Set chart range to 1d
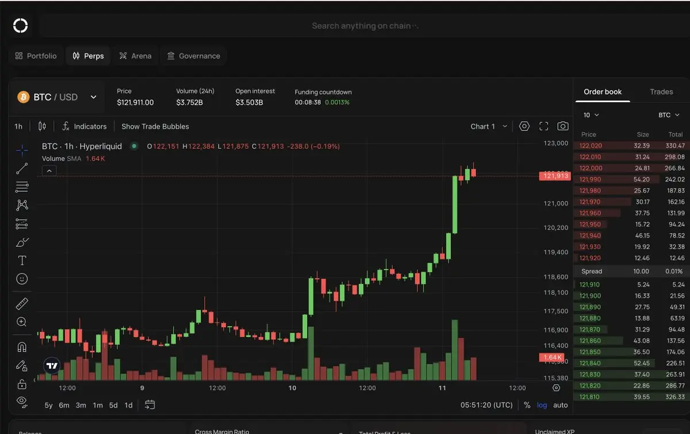This screenshot has width=690, height=434. coord(128,405)
